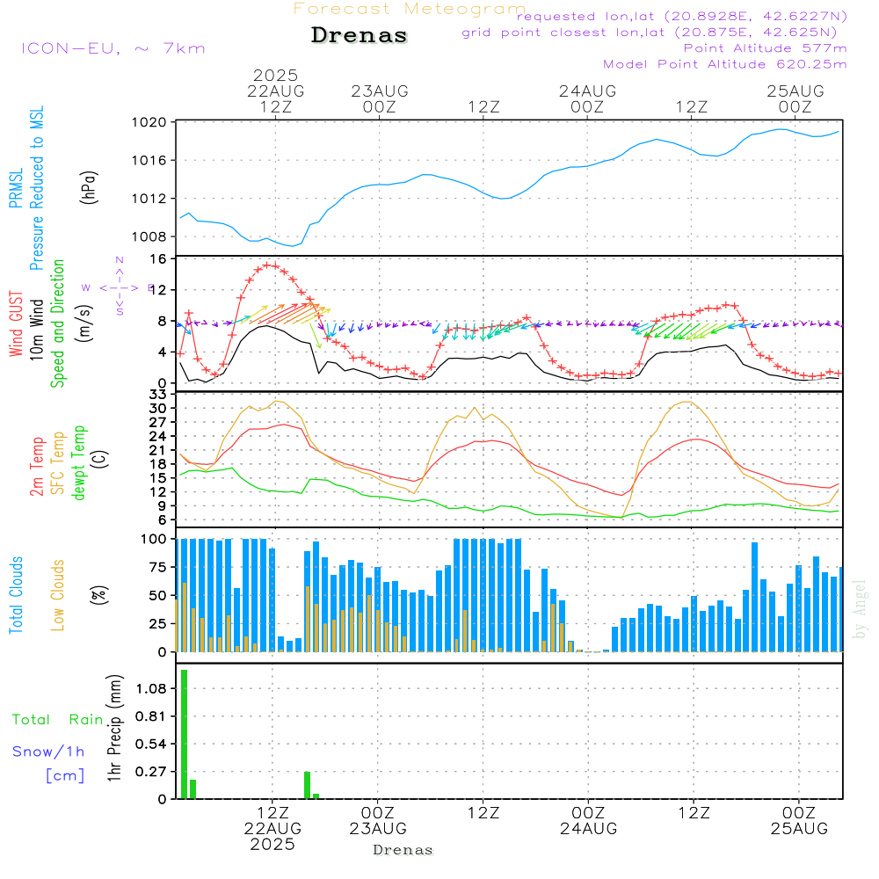Click the 0.81 precipitation axis value
This screenshot has height=879, width=879.
[151, 716]
